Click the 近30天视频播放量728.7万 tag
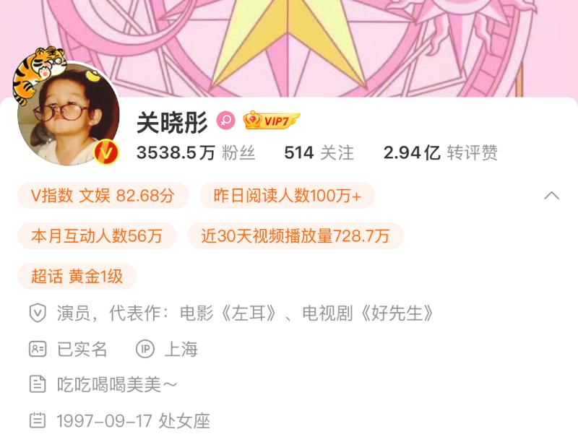Screen dimensions: 578x442 296,235
